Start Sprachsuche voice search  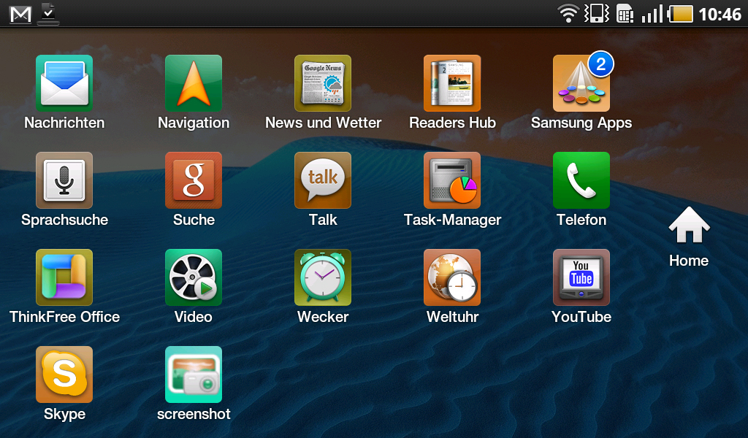[x=64, y=180]
